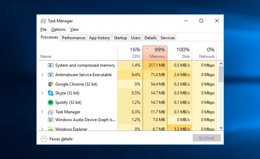The image size is (260, 159).
Task: Click the Windows Explorer folder icon
Action: click(x=51, y=129)
